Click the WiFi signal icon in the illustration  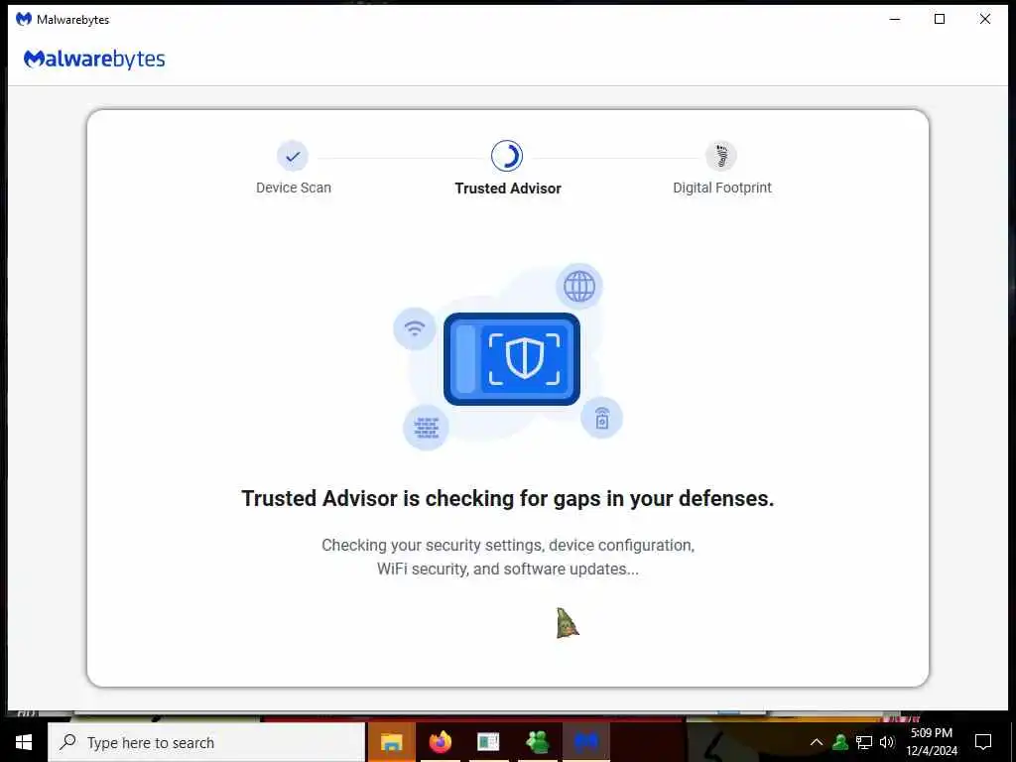(x=415, y=328)
